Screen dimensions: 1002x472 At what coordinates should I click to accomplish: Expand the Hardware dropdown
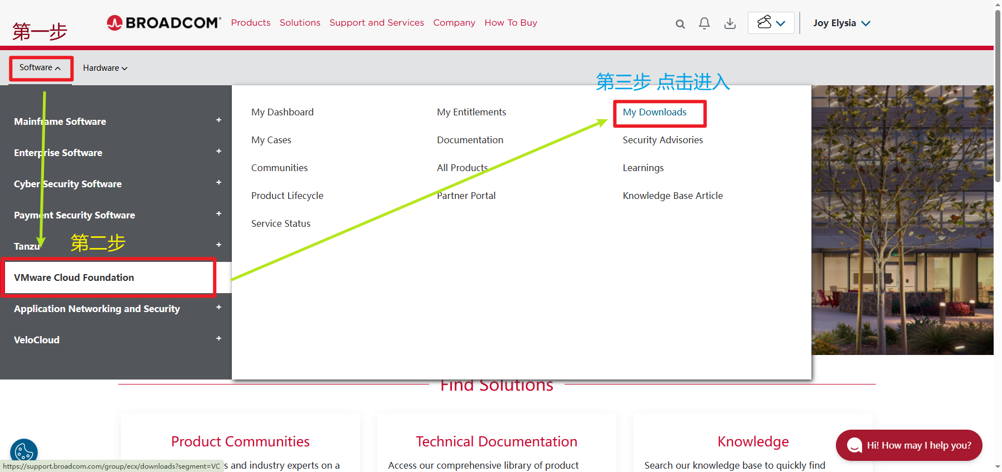pyautogui.click(x=105, y=68)
